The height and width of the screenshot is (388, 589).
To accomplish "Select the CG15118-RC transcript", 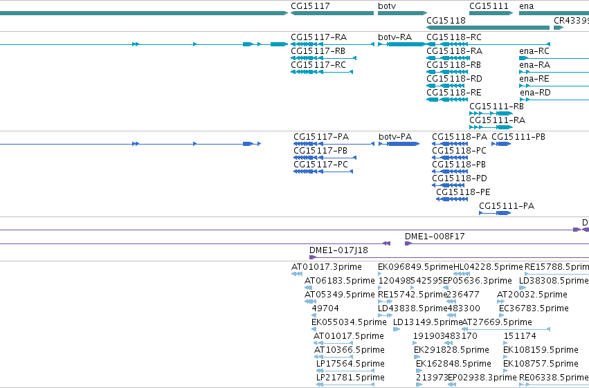I will point(489,44).
